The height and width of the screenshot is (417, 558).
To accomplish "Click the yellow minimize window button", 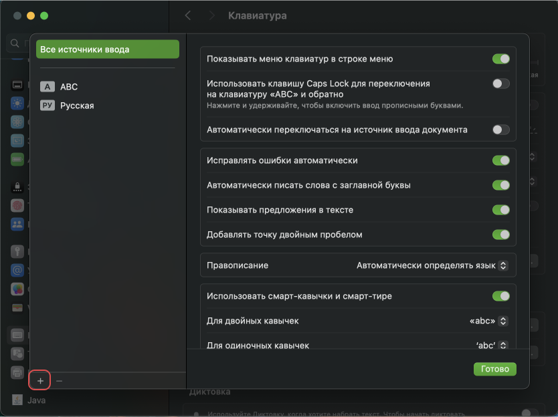I will pyautogui.click(x=31, y=15).
